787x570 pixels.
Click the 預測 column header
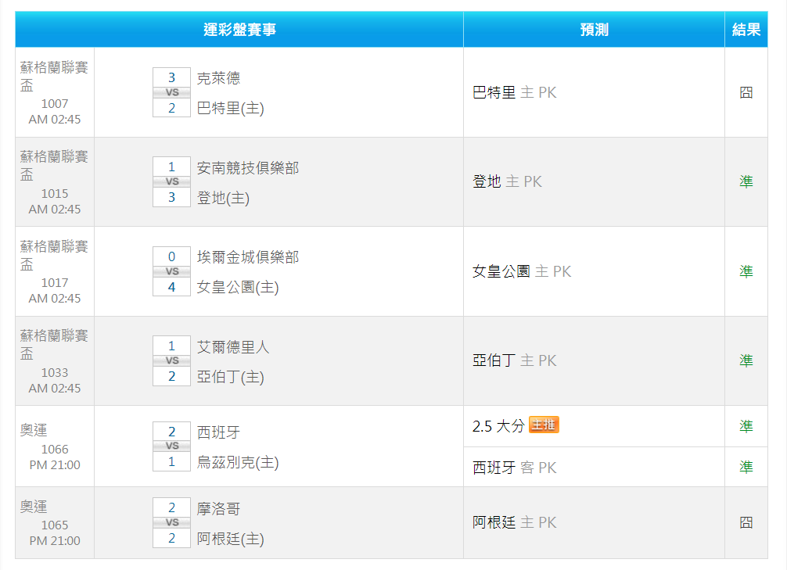click(594, 30)
